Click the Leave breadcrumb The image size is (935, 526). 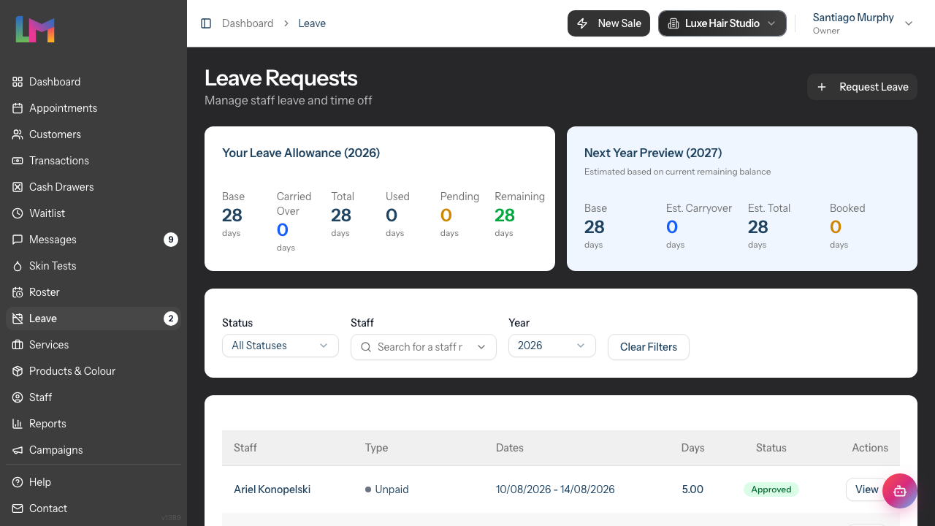312,23
